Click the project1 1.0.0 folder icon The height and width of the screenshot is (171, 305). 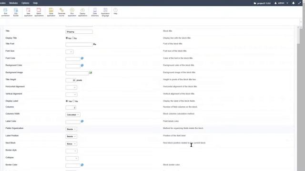pyautogui.click(x=255, y=3)
